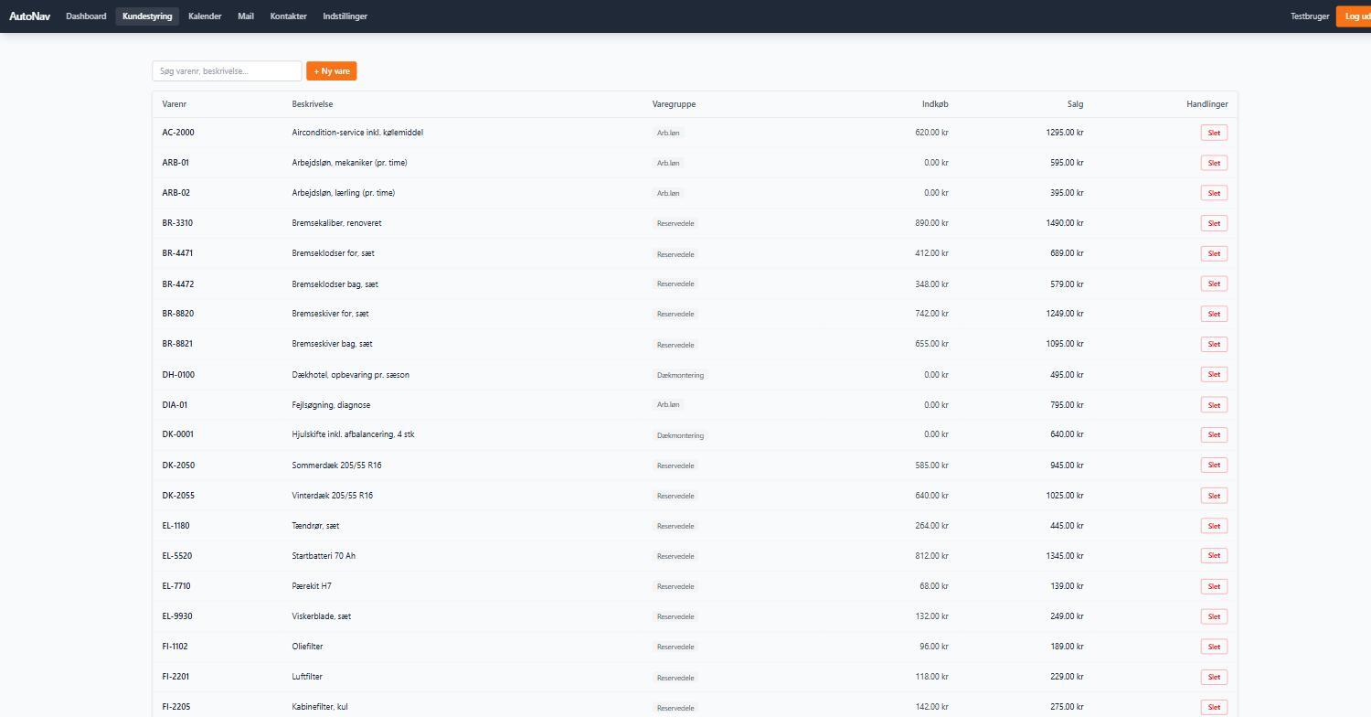Click Pærekit H7 description

click(x=312, y=585)
